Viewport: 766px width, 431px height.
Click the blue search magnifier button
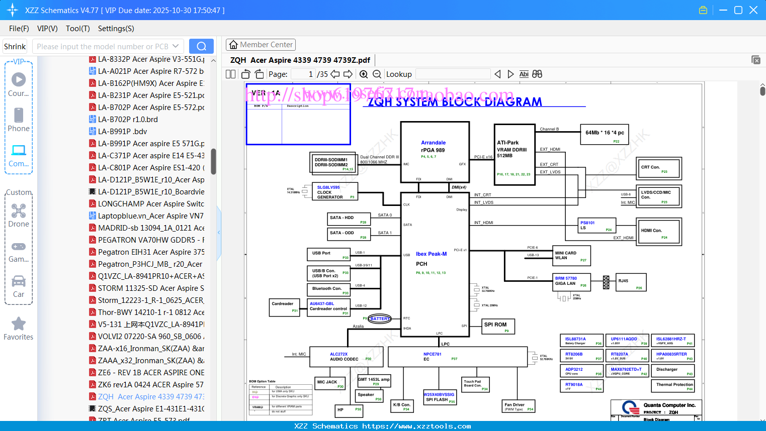pos(201,46)
